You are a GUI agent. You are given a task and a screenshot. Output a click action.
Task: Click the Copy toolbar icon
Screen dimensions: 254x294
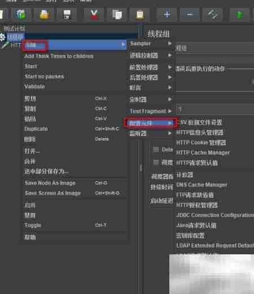point(117,14)
